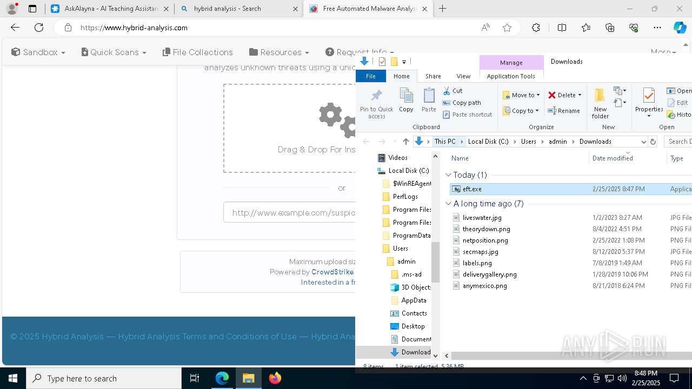The width and height of the screenshot is (692, 389).
Task: Select liveswater.jpg file
Action: click(x=482, y=218)
